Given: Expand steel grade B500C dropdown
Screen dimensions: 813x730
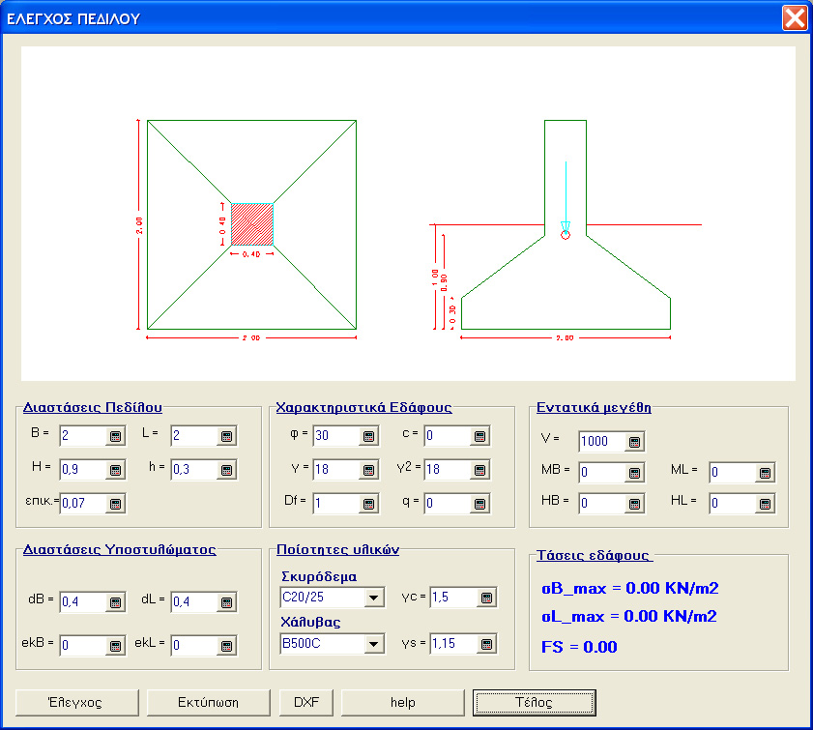Looking at the screenshot, I should coord(373,644).
